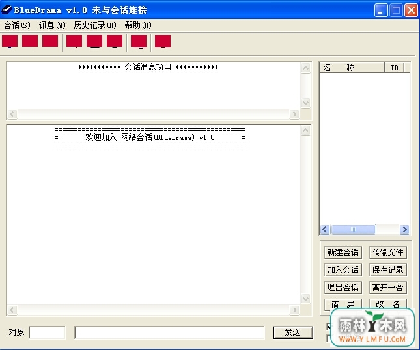The image size is (420, 350).
Task: Focus the 对象 recipient input field
Action: click(47, 332)
